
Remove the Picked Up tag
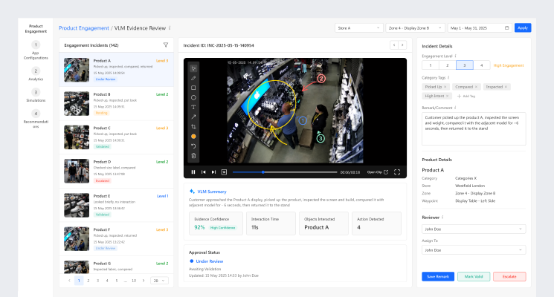pos(445,87)
